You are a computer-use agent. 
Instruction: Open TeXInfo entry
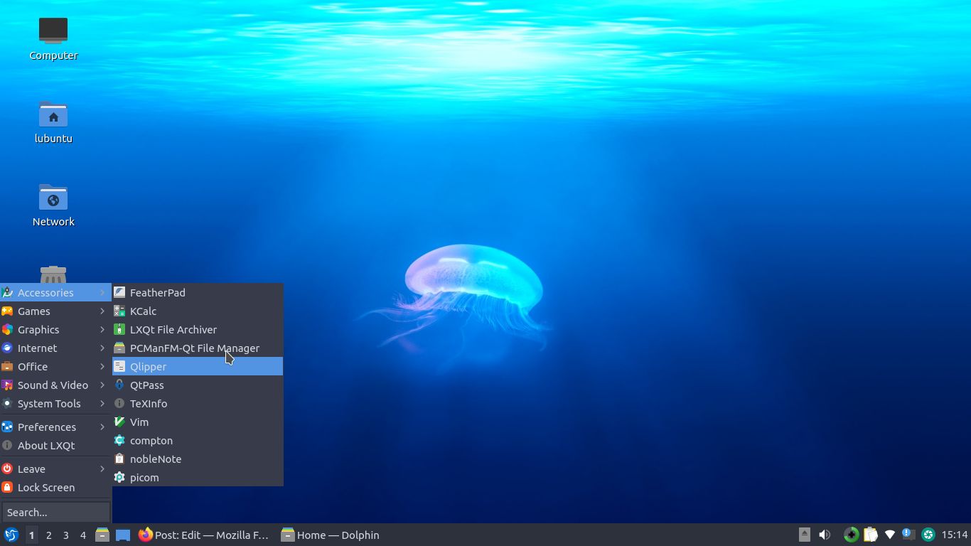coord(198,403)
